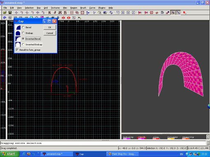Save the map with the floppy disk icon
210x157 pixels.
(10, 13)
